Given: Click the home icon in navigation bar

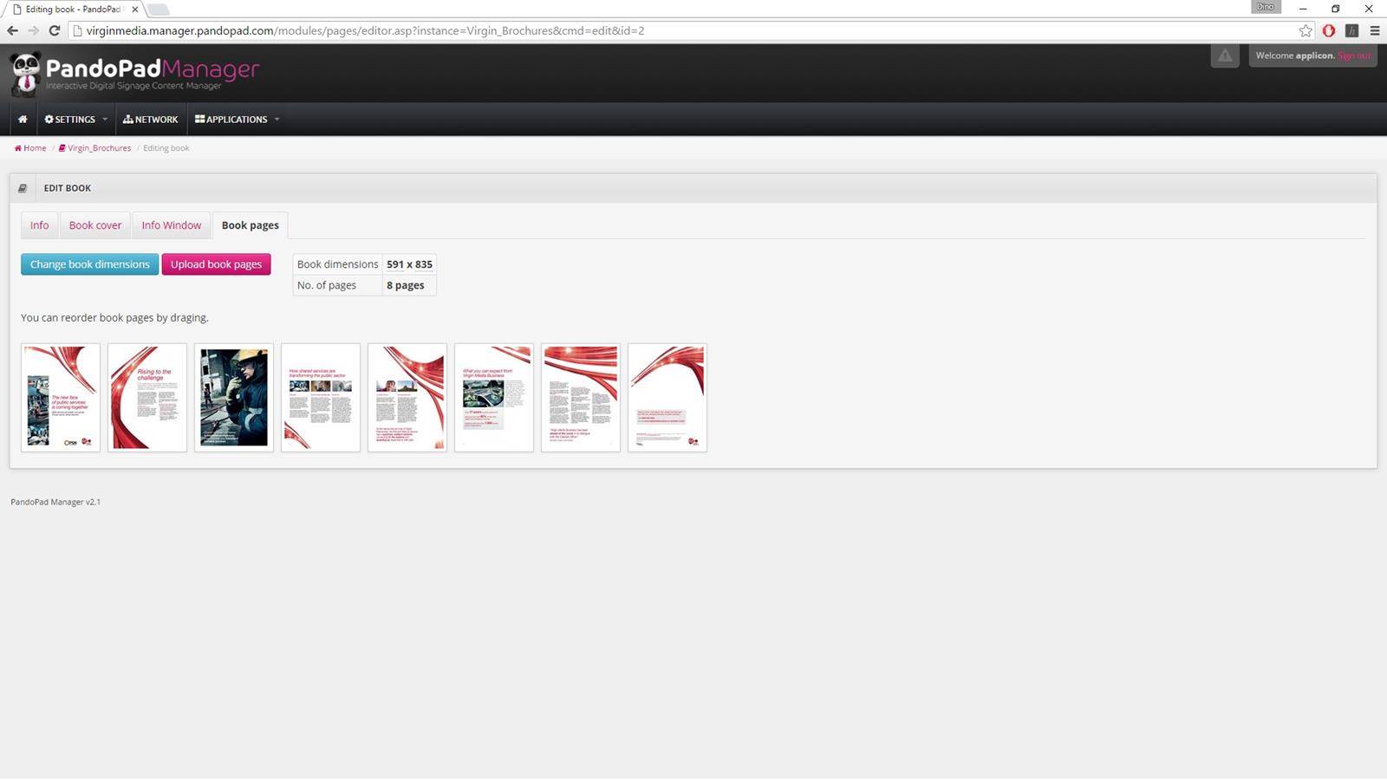Looking at the screenshot, I should (x=23, y=120).
